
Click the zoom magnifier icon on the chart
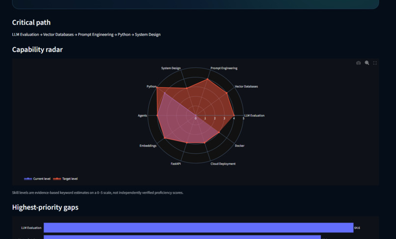[367, 63]
